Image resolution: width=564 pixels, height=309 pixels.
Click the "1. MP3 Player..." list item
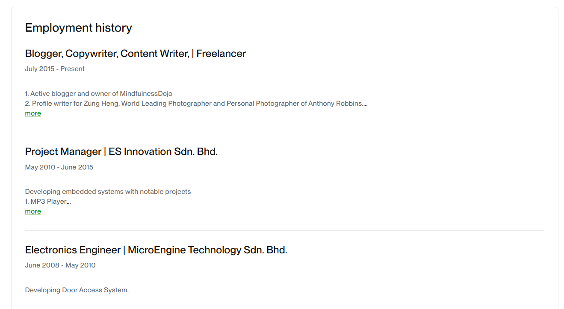pos(47,201)
